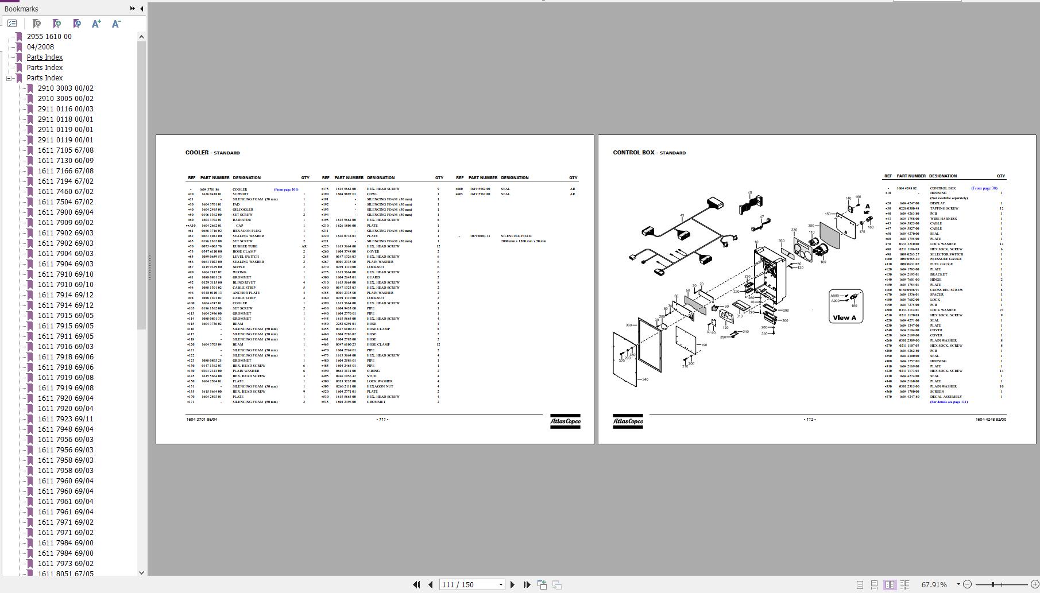Follow 'For details see page 131' link
Image resolution: width=1040 pixels, height=593 pixels.
949,402
